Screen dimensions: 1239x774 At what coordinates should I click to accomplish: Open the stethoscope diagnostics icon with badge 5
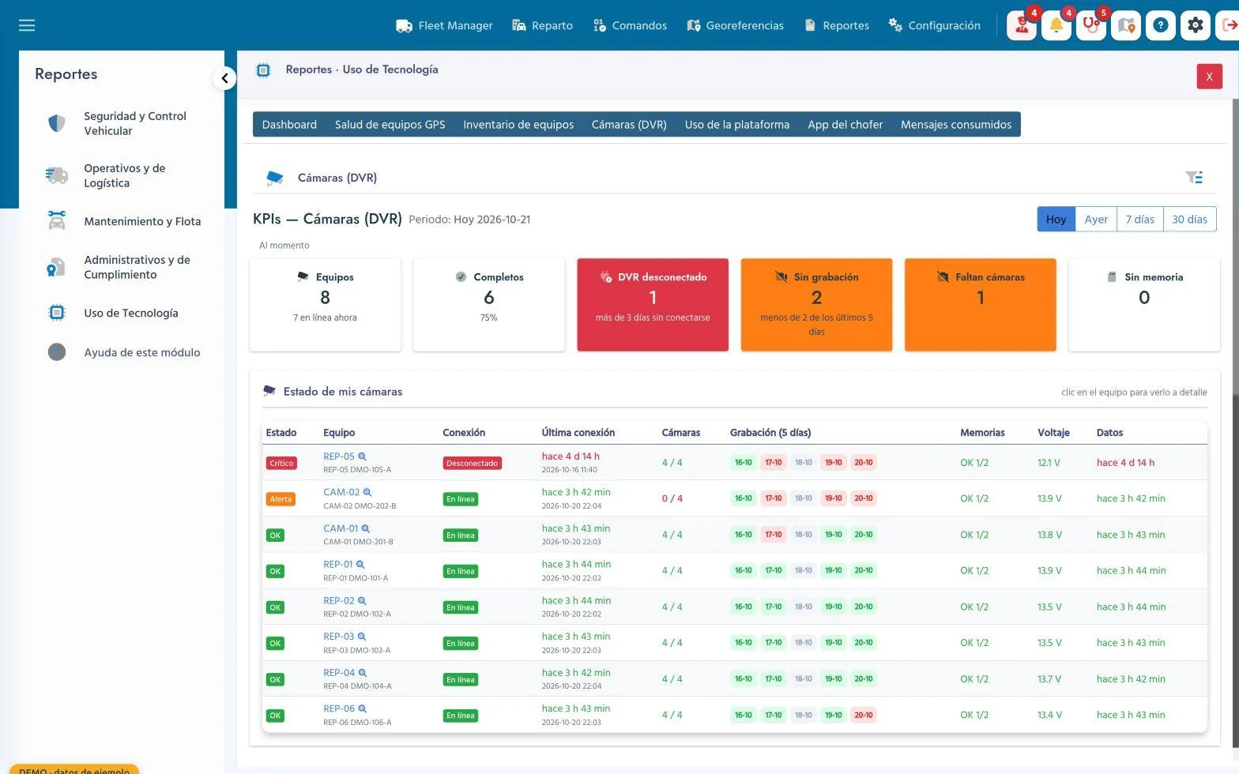1091,25
